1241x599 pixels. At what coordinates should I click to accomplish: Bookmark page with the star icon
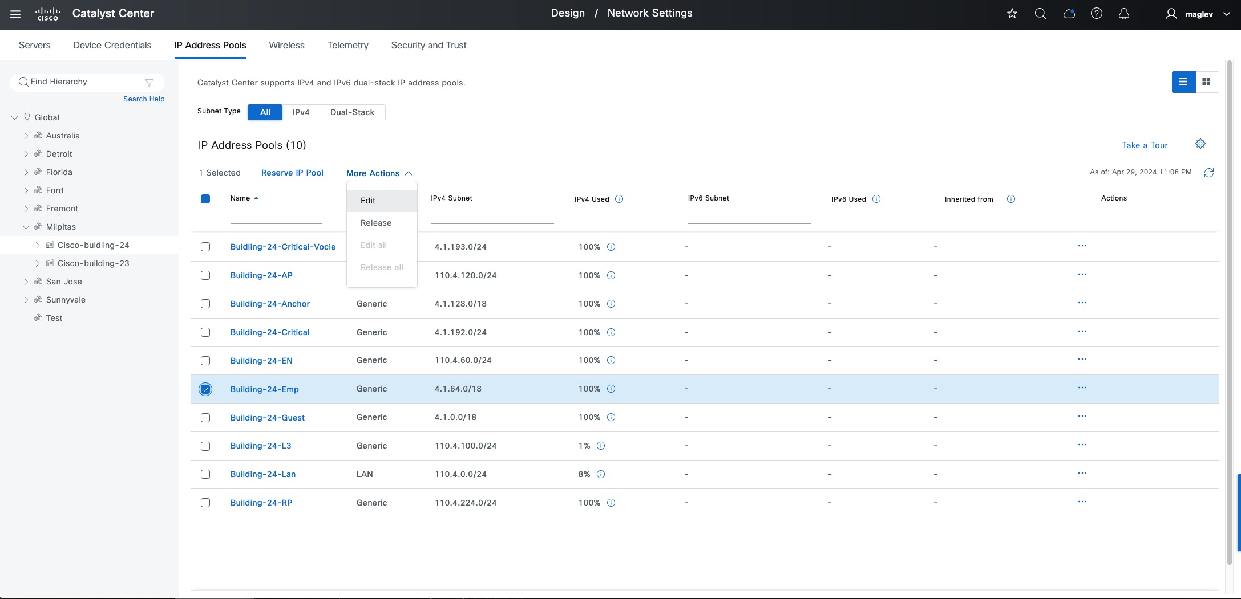pos(1012,14)
